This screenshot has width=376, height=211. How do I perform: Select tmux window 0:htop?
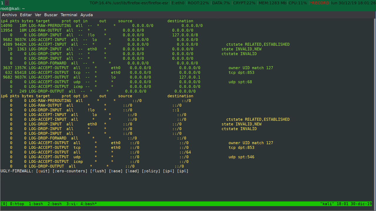tap(17, 204)
